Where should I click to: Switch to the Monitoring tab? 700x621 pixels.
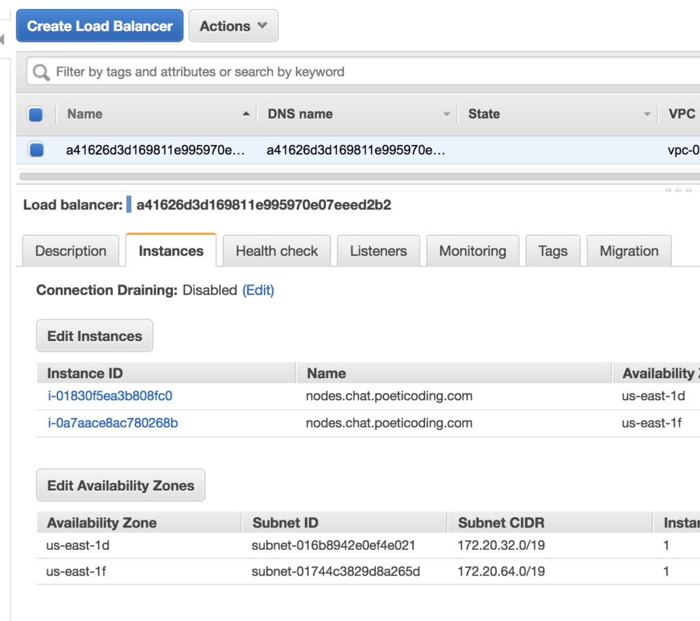tap(473, 251)
